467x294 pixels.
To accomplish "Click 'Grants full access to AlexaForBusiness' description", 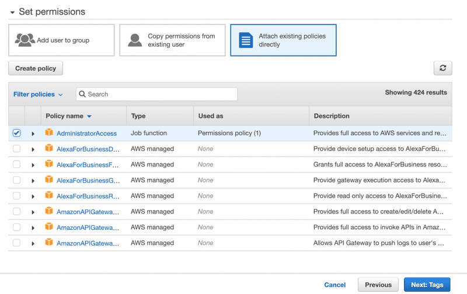I will coord(380,164).
